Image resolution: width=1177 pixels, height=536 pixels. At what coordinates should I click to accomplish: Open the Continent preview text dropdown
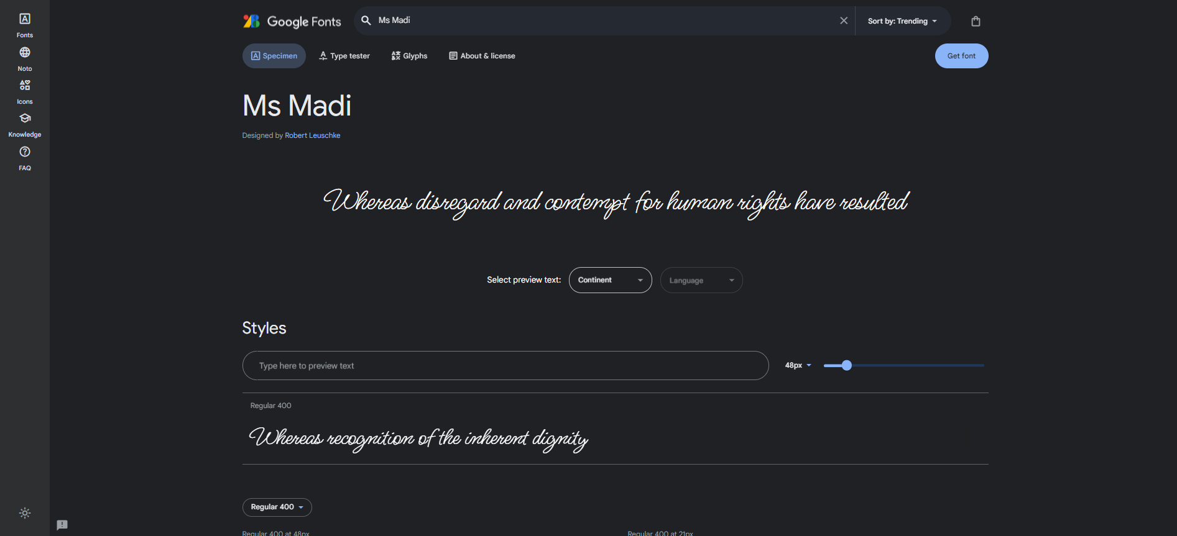610,280
